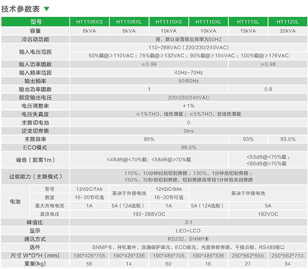Click the 额定输出电压 row label
Viewport: 308px width, 269px height.
[x=35, y=97]
